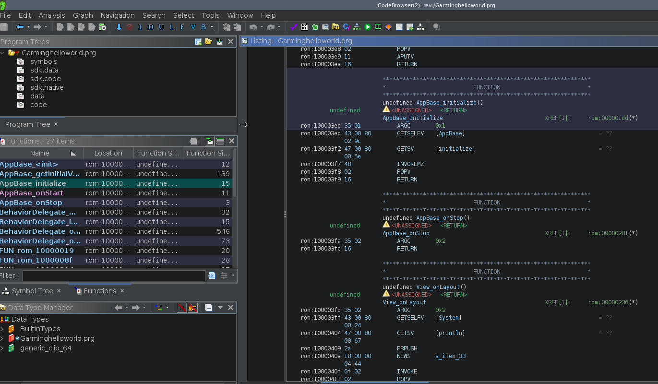Open Data Type Manager toolbar icon
This screenshot has width=658, height=384.
tap(335, 27)
